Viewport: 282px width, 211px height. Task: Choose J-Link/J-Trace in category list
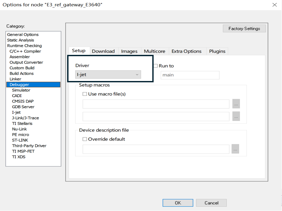pos(25,118)
